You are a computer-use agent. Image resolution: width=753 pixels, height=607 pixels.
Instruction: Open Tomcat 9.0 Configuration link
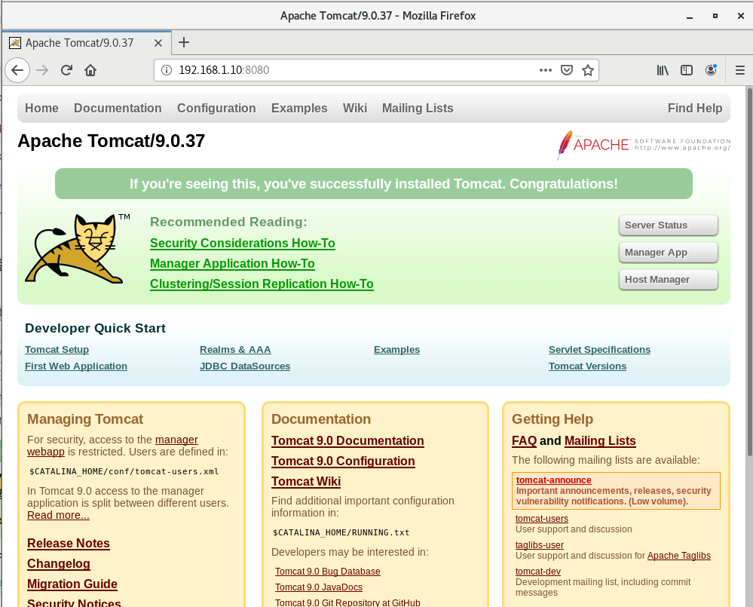pyautogui.click(x=343, y=461)
